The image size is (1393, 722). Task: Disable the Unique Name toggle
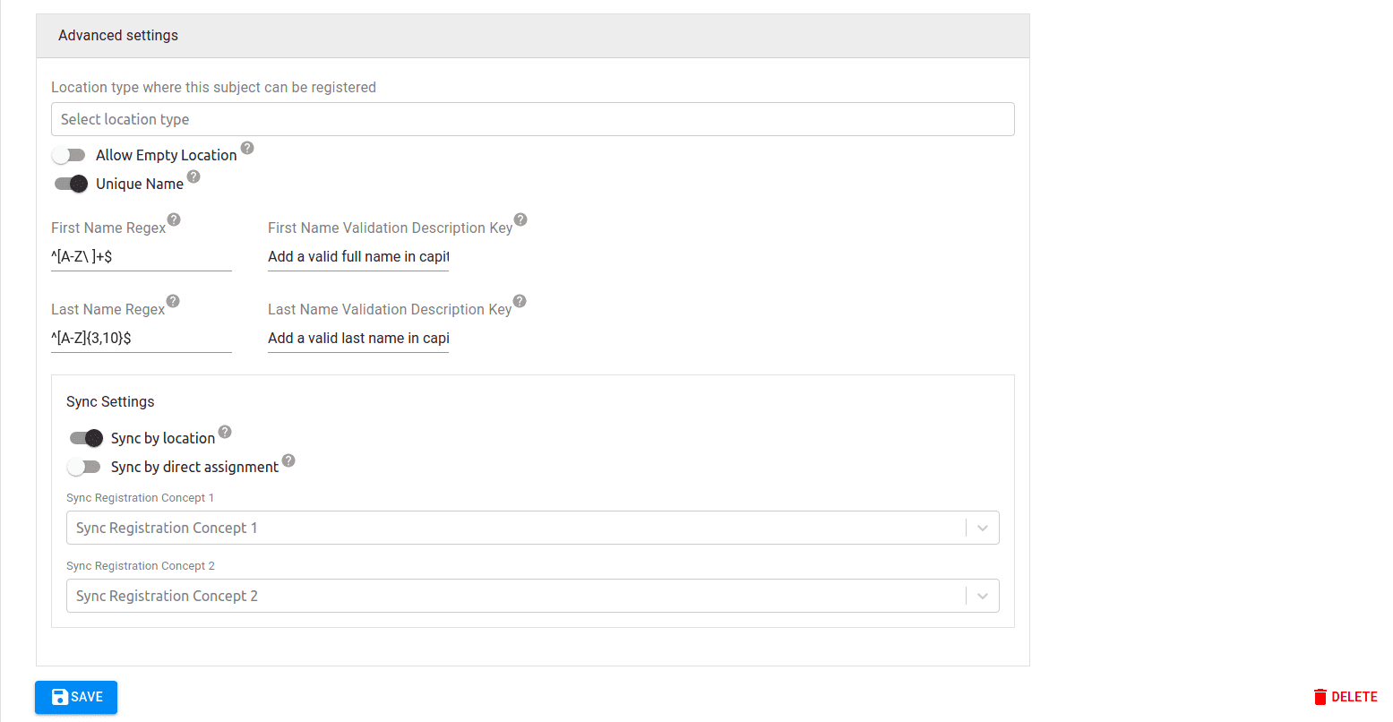point(71,184)
